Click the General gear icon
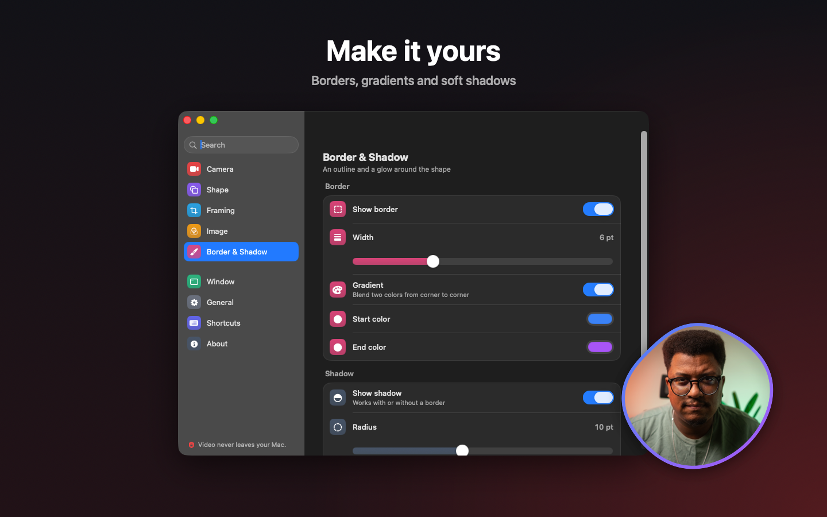The height and width of the screenshot is (517, 827). pos(194,302)
